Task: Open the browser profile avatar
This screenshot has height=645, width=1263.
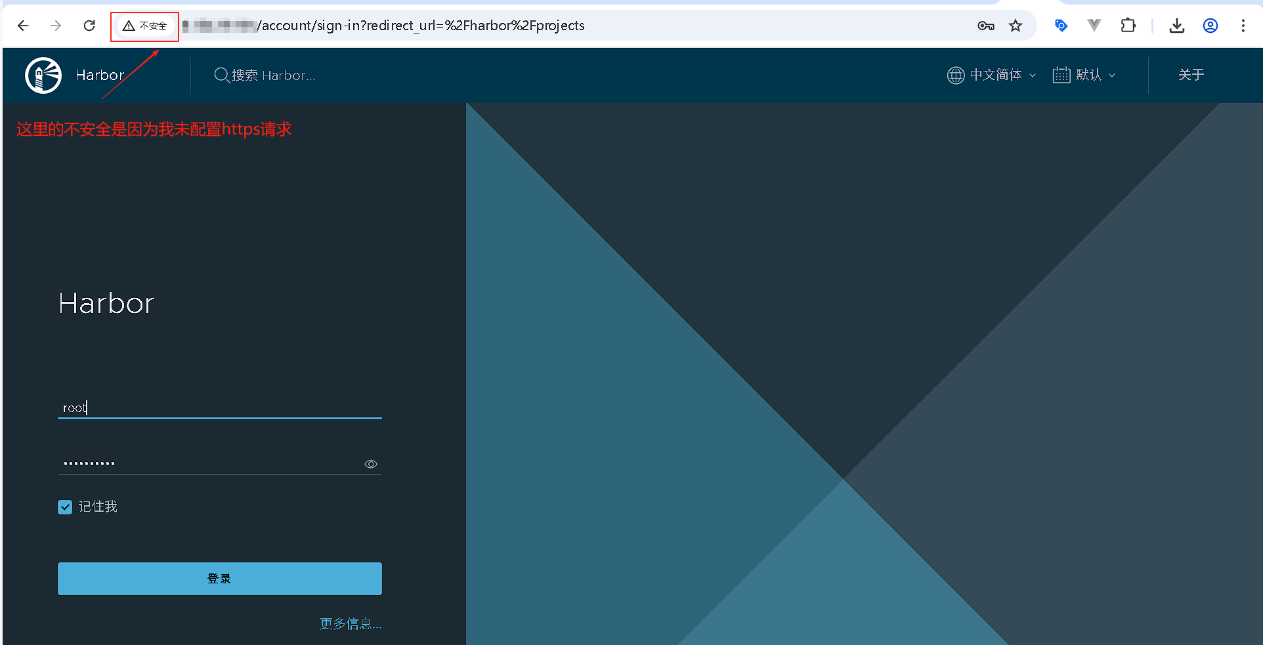Action: (1210, 26)
